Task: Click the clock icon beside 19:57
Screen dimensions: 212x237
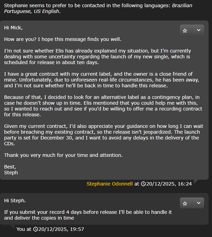Action: click(36, 229)
